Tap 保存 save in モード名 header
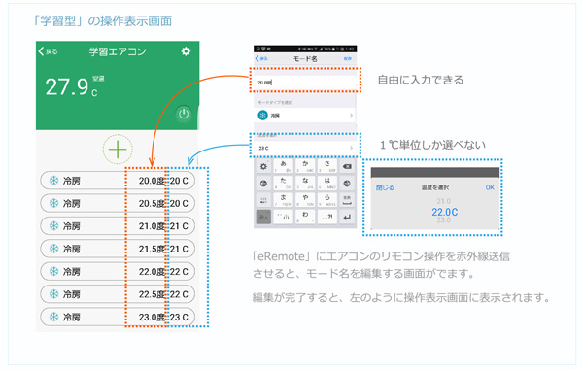Image resolution: width=583 pixels, height=370 pixels. coord(348,58)
